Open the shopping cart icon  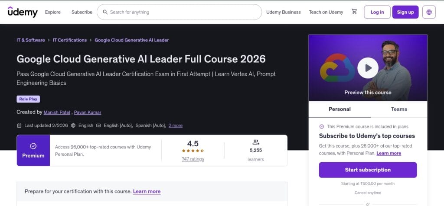click(354, 12)
